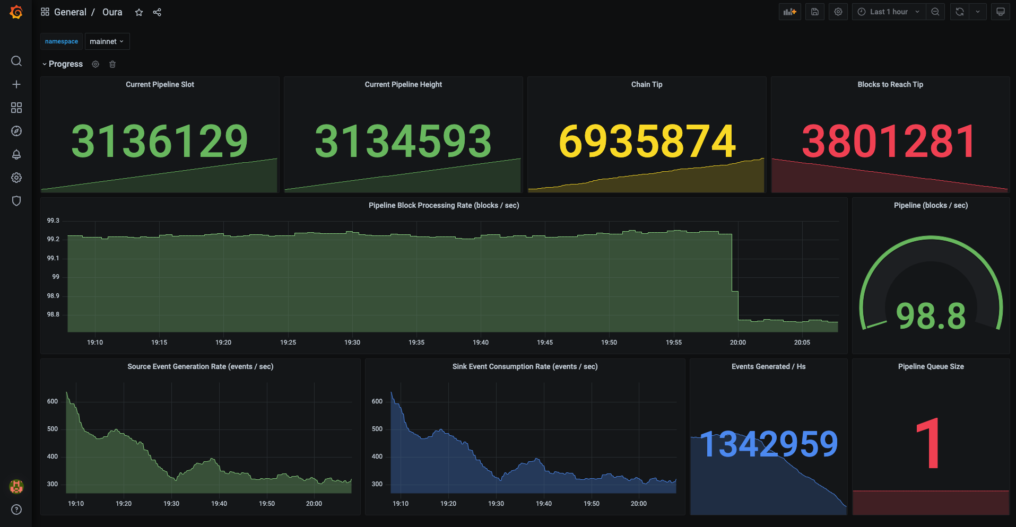Screen dimensions: 1016x527
Task: Open the Last 1 hour time picker
Action: [889, 12]
